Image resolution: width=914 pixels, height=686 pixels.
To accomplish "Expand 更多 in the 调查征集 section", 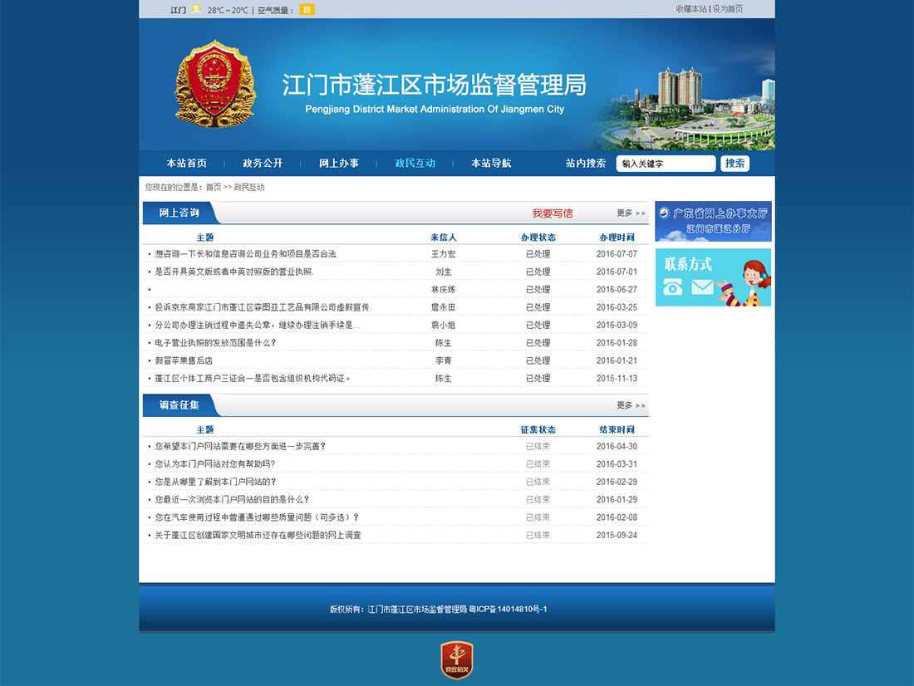I will point(630,405).
